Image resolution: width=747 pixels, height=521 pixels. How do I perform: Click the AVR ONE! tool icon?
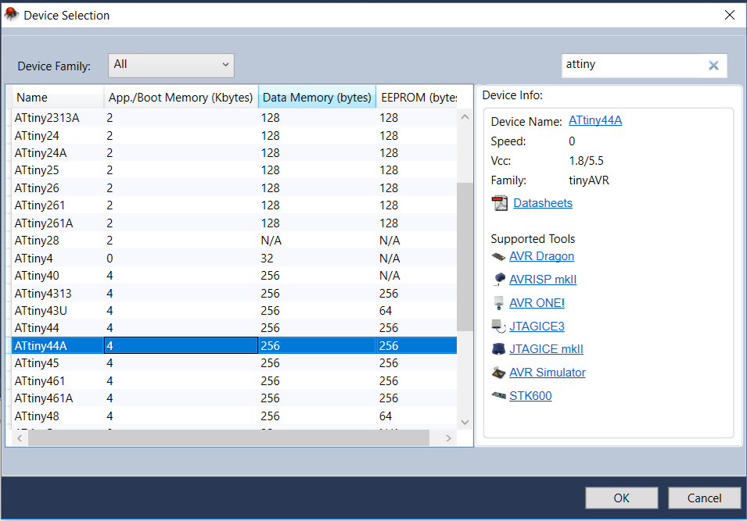499,302
